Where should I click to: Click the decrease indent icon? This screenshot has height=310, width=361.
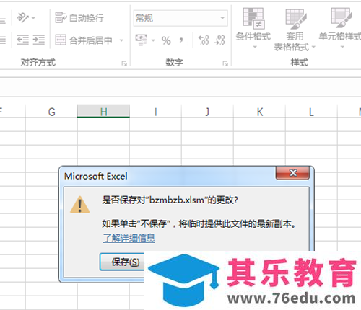click(23, 40)
